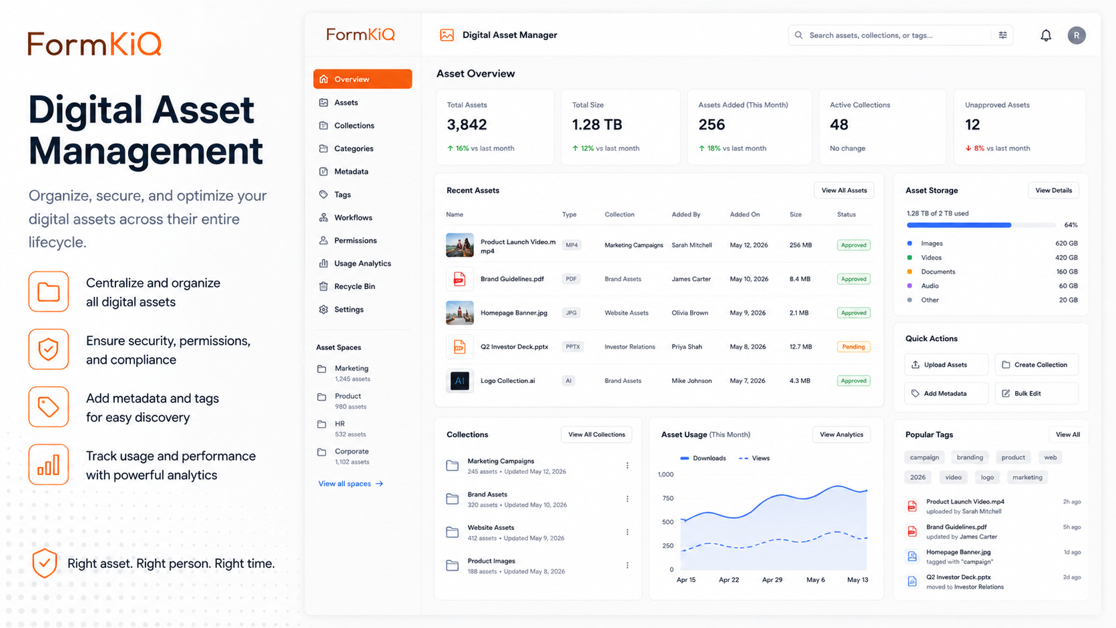Open options for Website Assets collection

[x=627, y=532]
